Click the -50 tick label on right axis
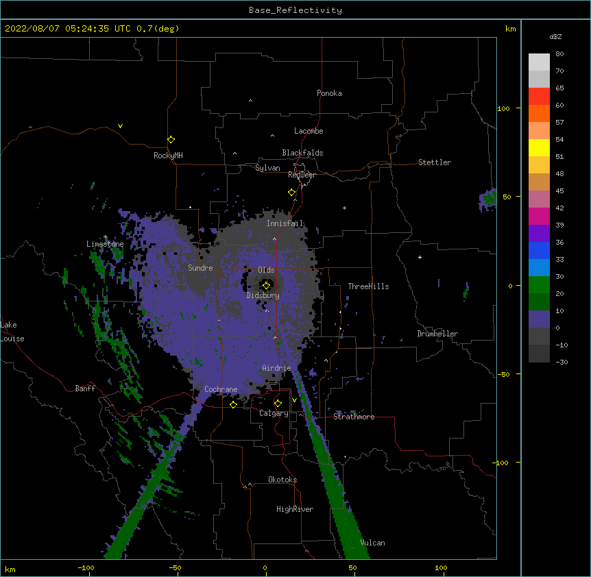Image resolution: width=591 pixels, height=577 pixels. tap(503, 374)
